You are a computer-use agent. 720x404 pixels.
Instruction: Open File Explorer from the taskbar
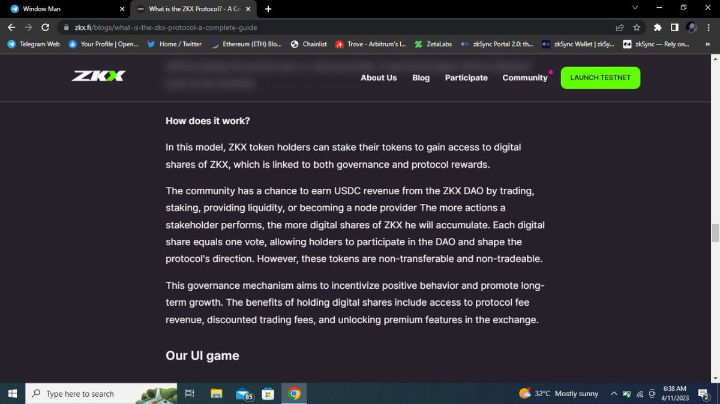point(217,394)
